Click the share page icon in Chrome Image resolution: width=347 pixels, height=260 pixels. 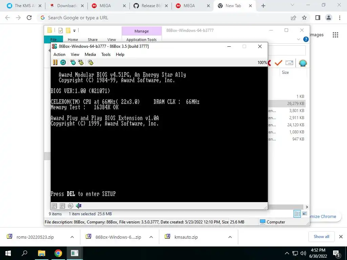293,18
